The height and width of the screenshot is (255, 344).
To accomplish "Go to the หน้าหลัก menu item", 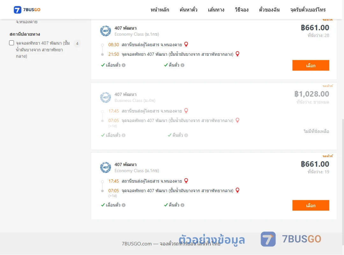I will pos(160,10).
